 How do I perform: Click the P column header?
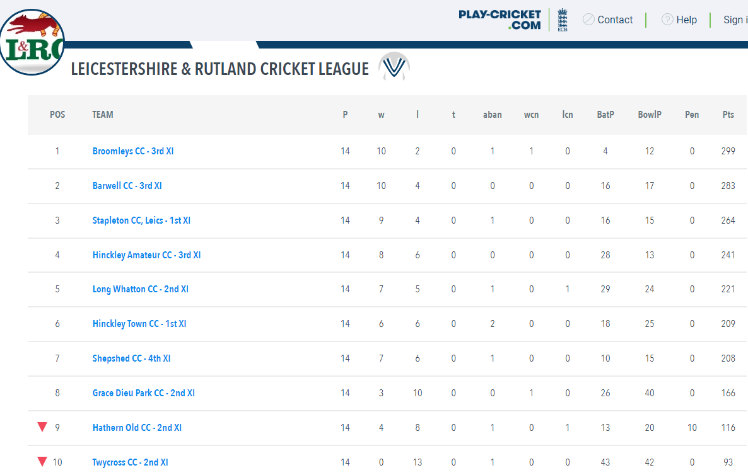(x=346, y=115)
